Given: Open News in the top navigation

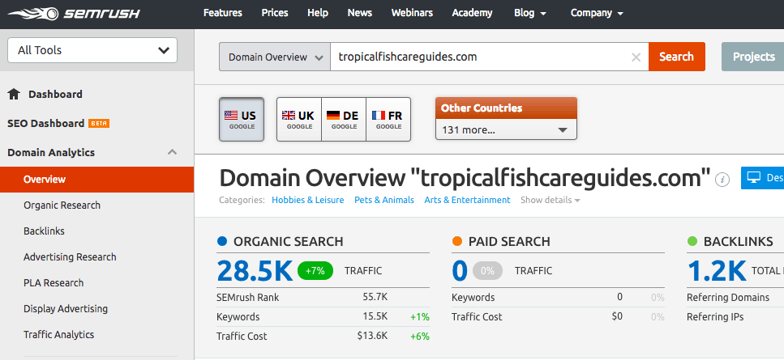Looking at the screenshot, I should pyautogui.click(x=359, y=13).
